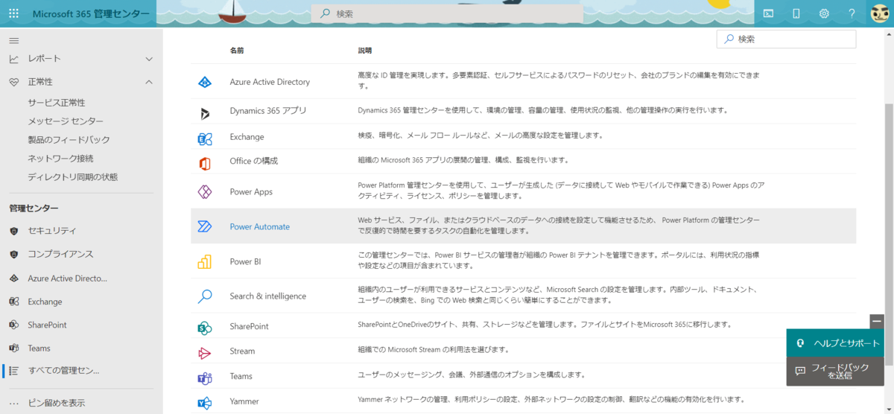Click the Power Automate icon

[x=205, y=227]
